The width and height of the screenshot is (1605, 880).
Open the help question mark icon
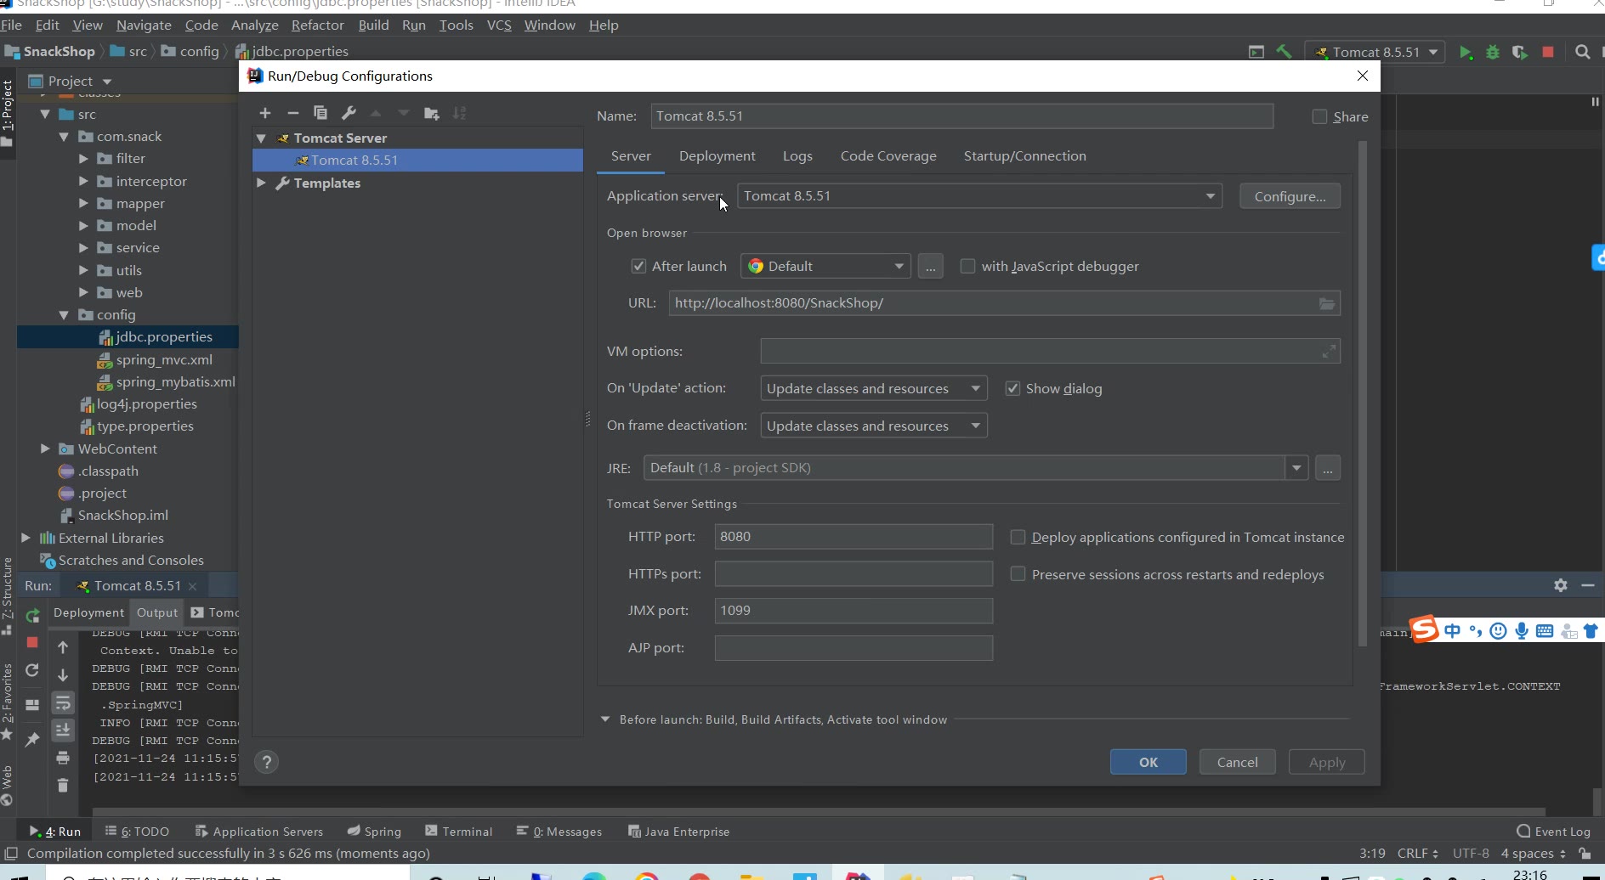click(x=267, y=762)
